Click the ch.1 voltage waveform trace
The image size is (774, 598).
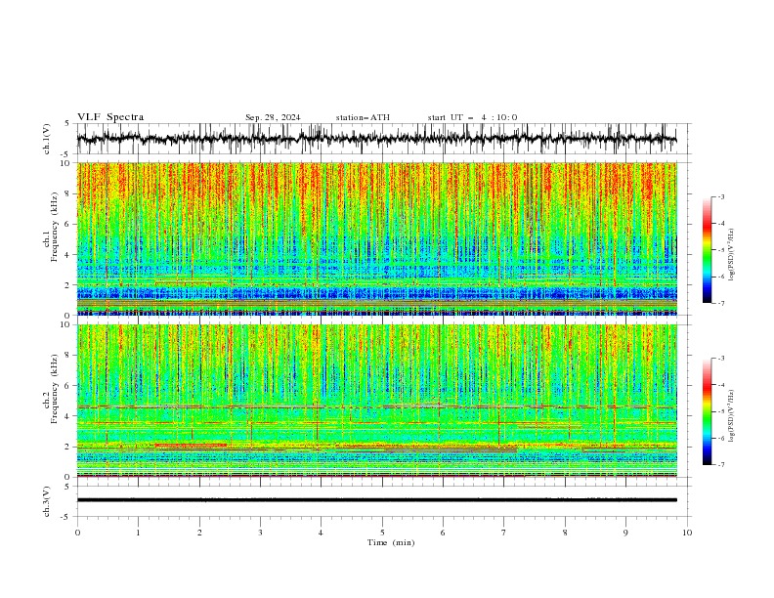pyautogui.click(x=376, y=139)
